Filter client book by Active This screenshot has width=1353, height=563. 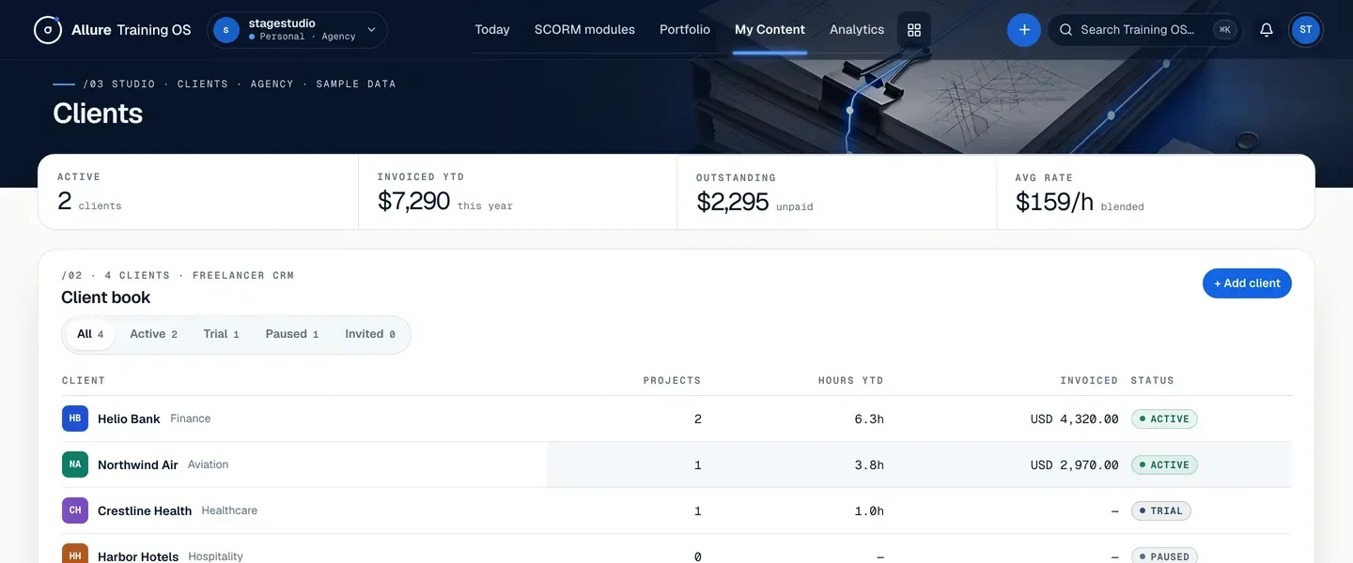click(153, 334)
